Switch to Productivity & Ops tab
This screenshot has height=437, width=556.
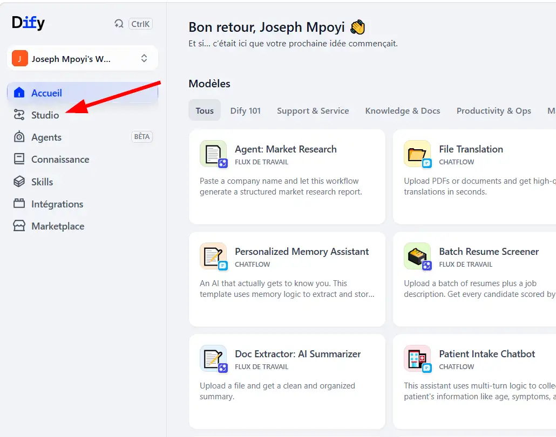493,110
